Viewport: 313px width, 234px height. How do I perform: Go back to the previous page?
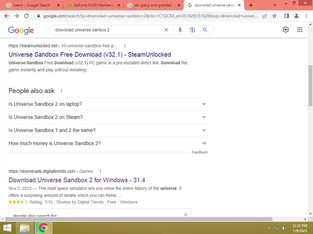[7, 16]
